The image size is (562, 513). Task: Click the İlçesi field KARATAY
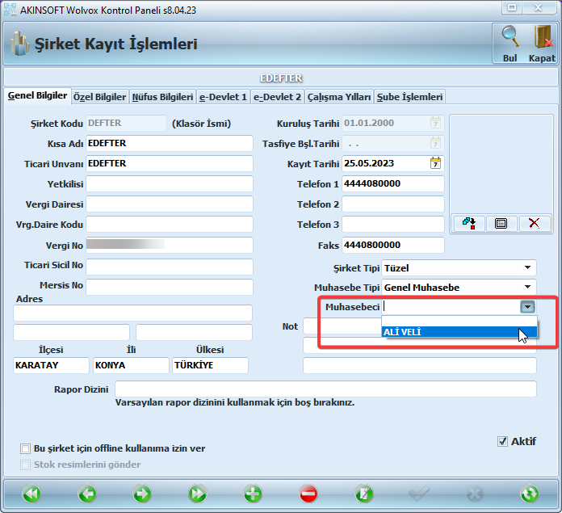[x=51, y=365]
